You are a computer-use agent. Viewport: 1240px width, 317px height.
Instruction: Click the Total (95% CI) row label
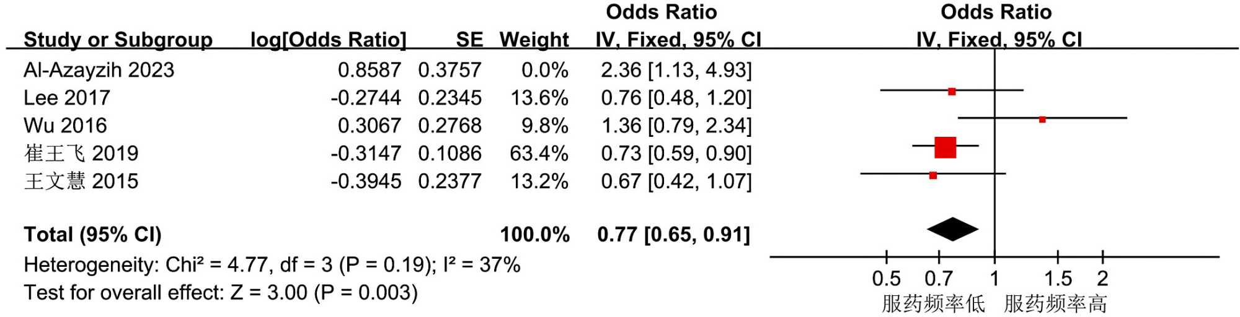(x=92, y=235)
